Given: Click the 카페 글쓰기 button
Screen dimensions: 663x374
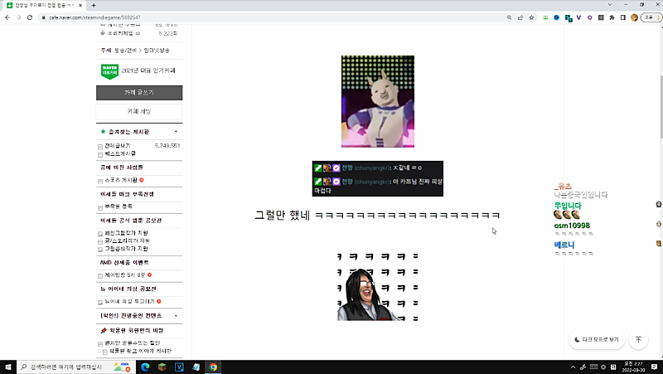Looking at the screenshot, I should click(x=139, y=93).
